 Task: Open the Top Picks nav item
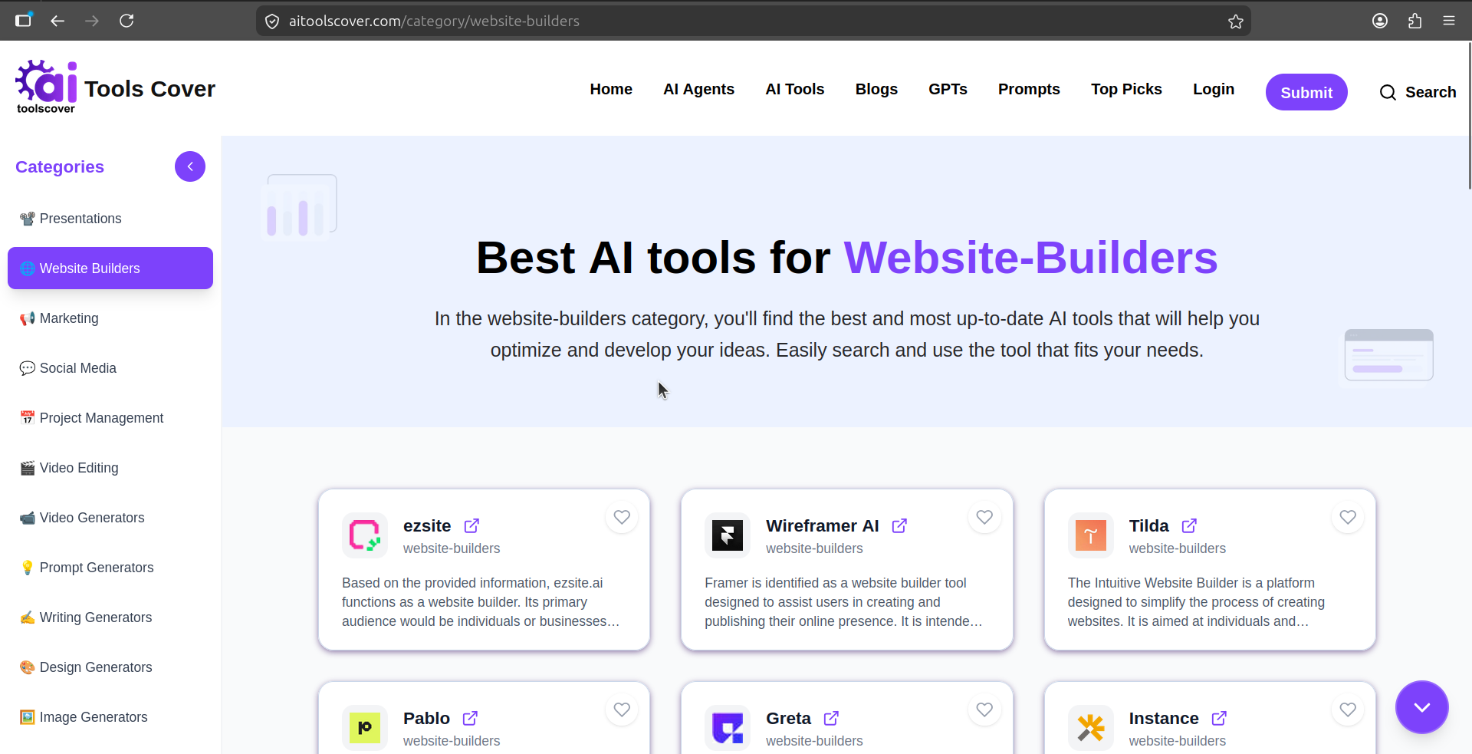pos(1126,89)
